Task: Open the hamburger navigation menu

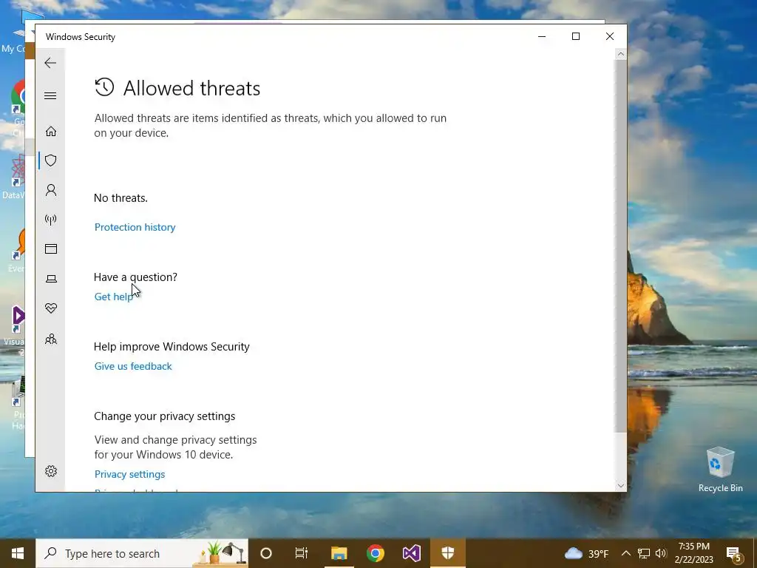Action: click(x=50, y=95)
